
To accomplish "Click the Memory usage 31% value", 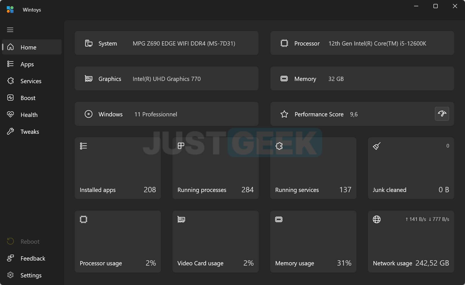I will (x=344, y=263).
